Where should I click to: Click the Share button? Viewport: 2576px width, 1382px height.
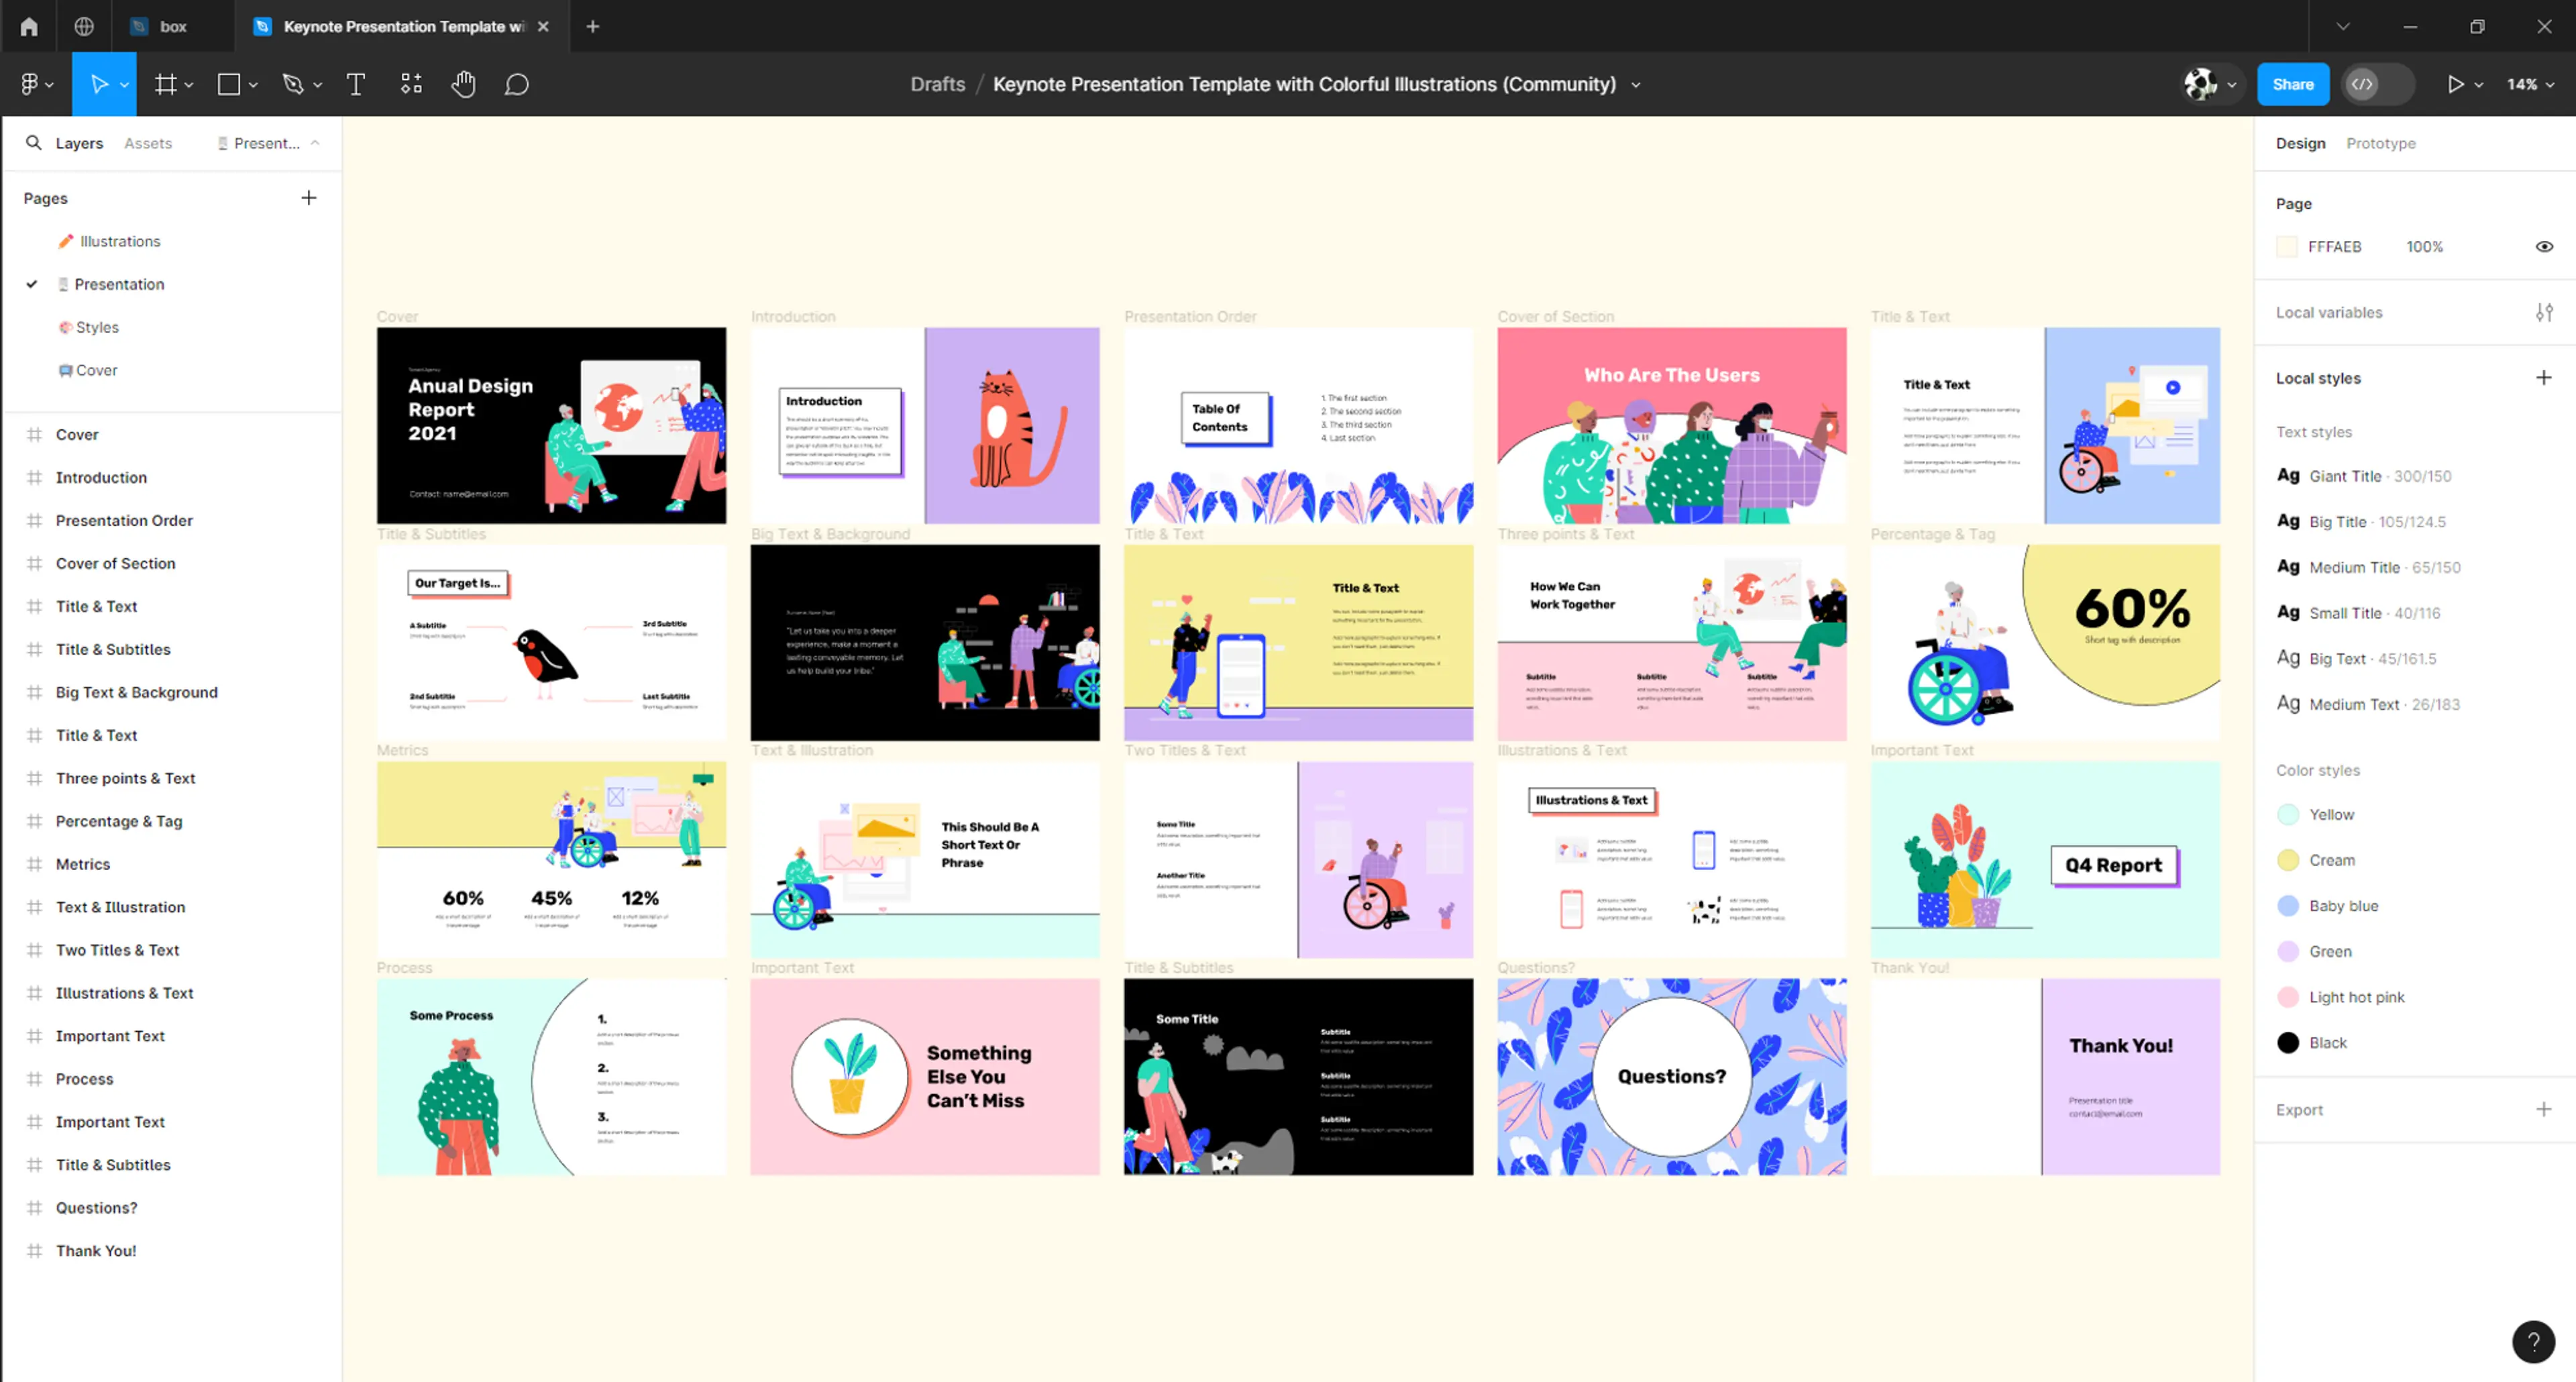point(2292,83)
